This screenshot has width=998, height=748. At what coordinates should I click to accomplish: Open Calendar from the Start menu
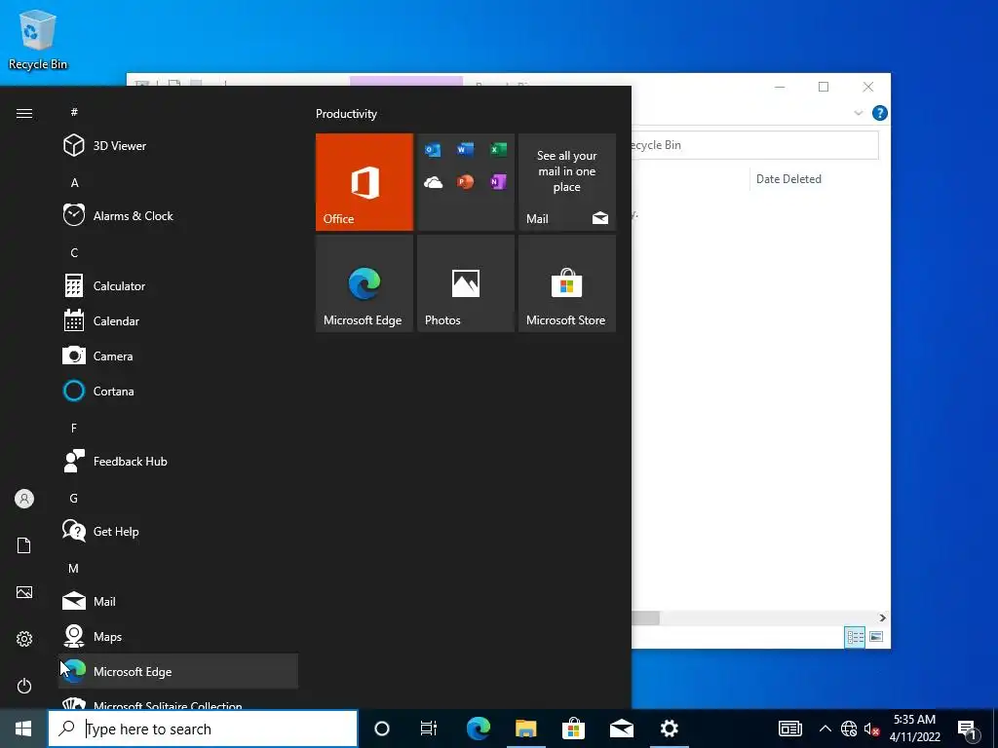[178, 320]
